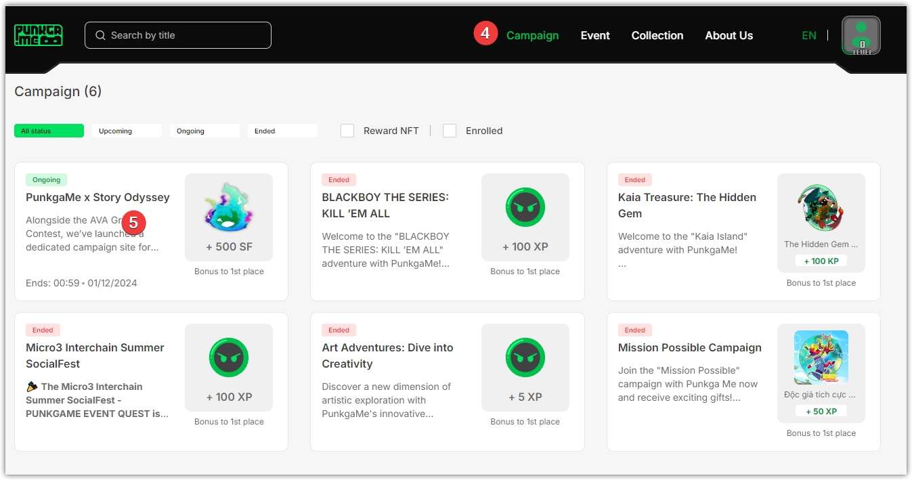Click the Micro3 campaign XP coin icon

tap(228, 358)
